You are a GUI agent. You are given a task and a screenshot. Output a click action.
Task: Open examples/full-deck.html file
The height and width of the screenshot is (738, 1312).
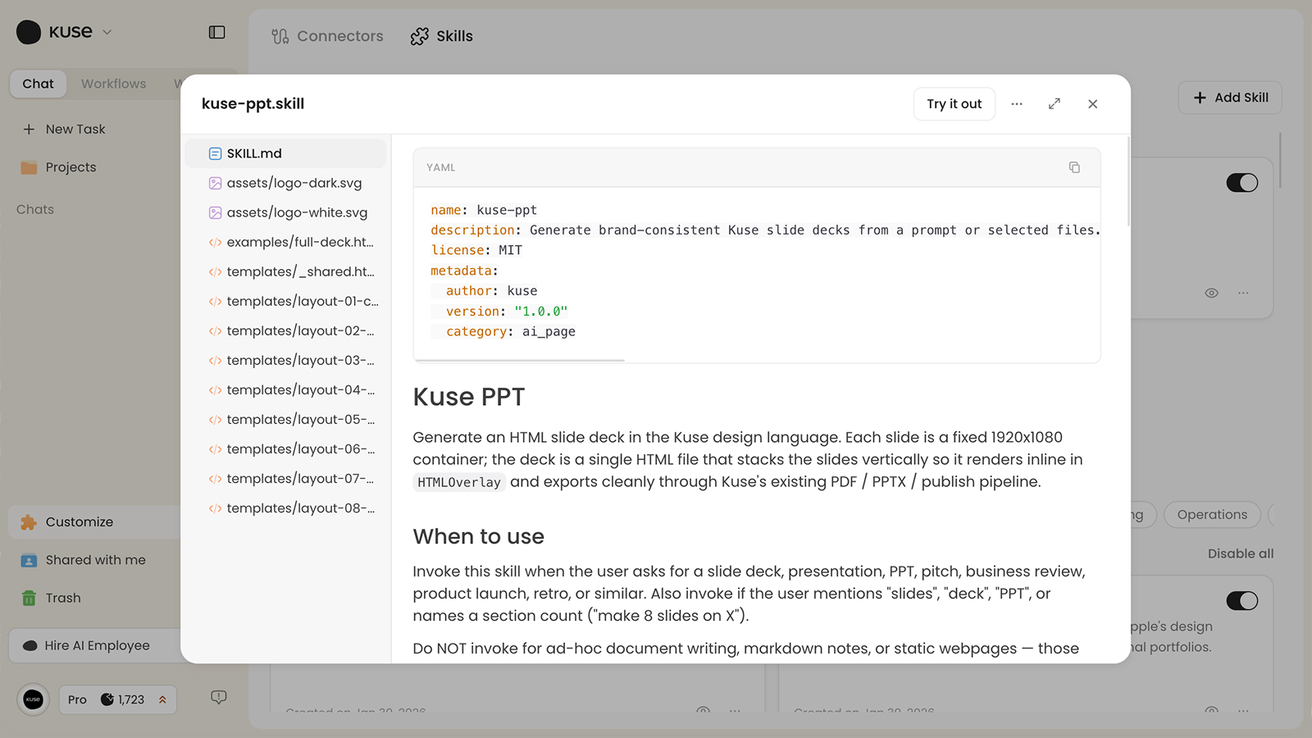(285, 242)
